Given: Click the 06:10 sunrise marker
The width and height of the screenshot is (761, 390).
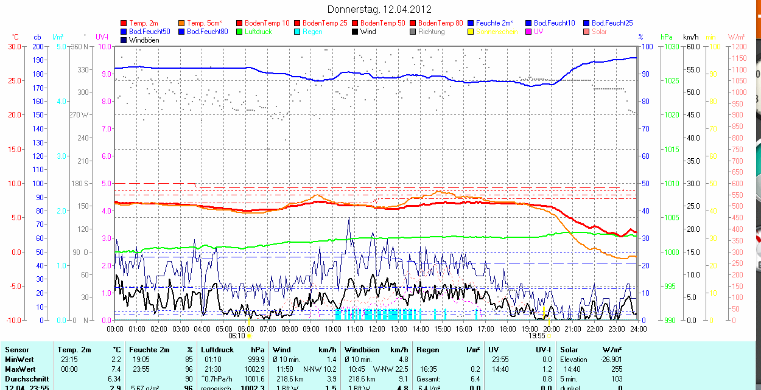Looking at the screenshot, I should pos(237,336).
